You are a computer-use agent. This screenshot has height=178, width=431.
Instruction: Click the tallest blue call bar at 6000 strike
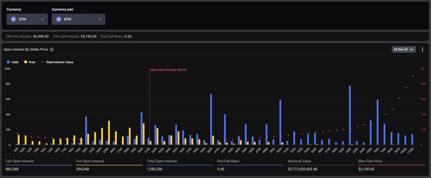349,115
